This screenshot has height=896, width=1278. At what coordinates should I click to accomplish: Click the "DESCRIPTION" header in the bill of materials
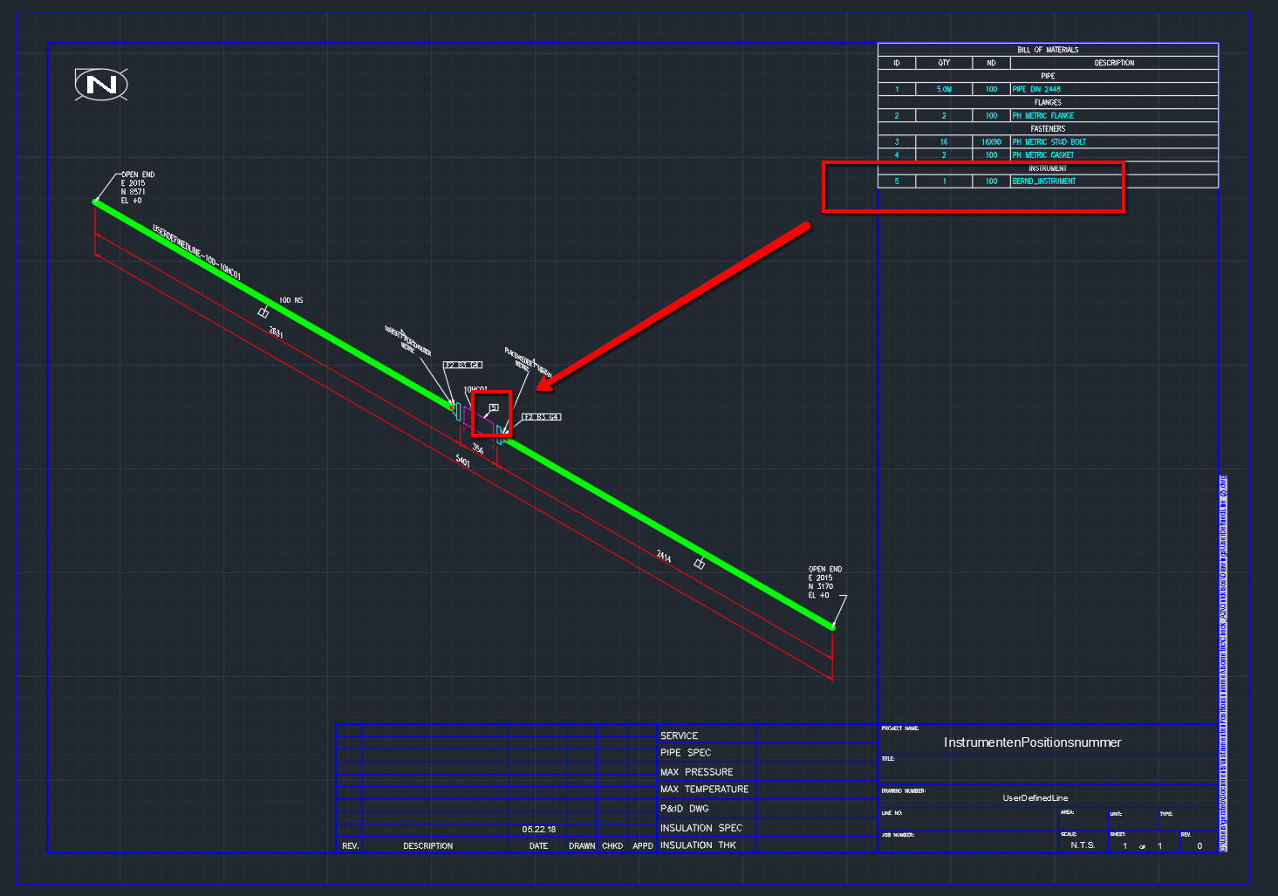[x=1114, y=63]
